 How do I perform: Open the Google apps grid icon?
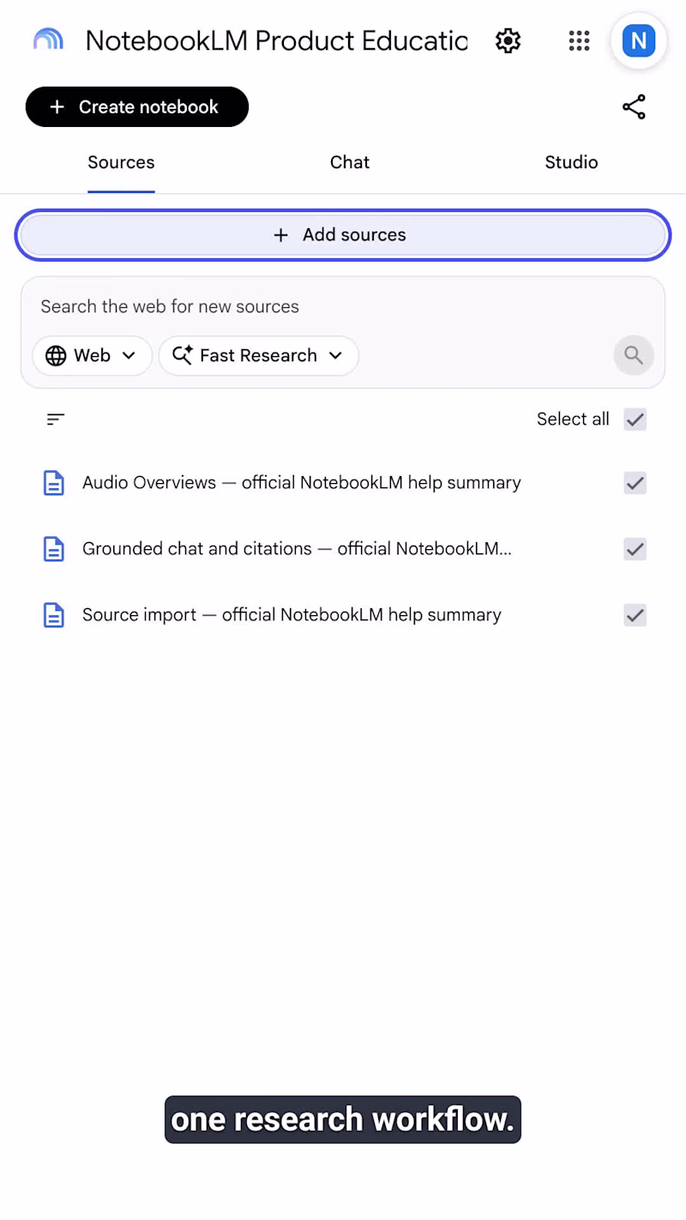pyautogui.click(x=580, y=40)
